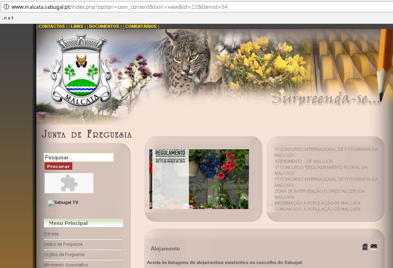Screen dimensions: 393x268
Task: Click the Junta de Freguesia heading
Action: click(x=87, y=134)
